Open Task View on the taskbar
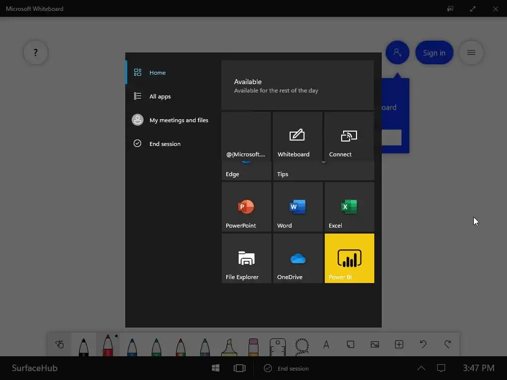Image resolution: width=507 pixels, height=380 pixels. [x=240, y=368]
